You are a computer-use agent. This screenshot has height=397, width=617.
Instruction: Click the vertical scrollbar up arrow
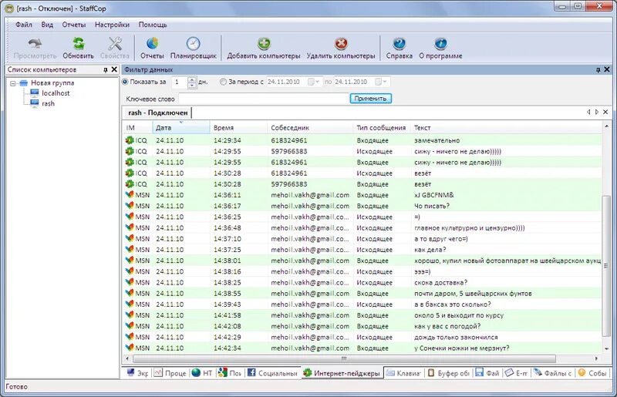coord(606,126)
